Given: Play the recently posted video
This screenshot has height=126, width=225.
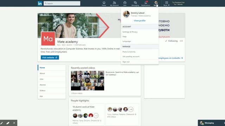Looking at the screenshot, I should click(x=88, y=80).
